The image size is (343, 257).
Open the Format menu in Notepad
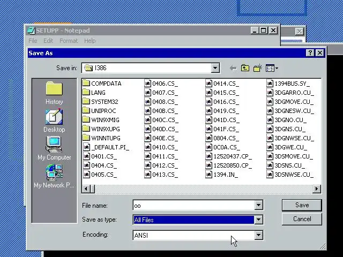pyautogui.click(x=69, y=41)
